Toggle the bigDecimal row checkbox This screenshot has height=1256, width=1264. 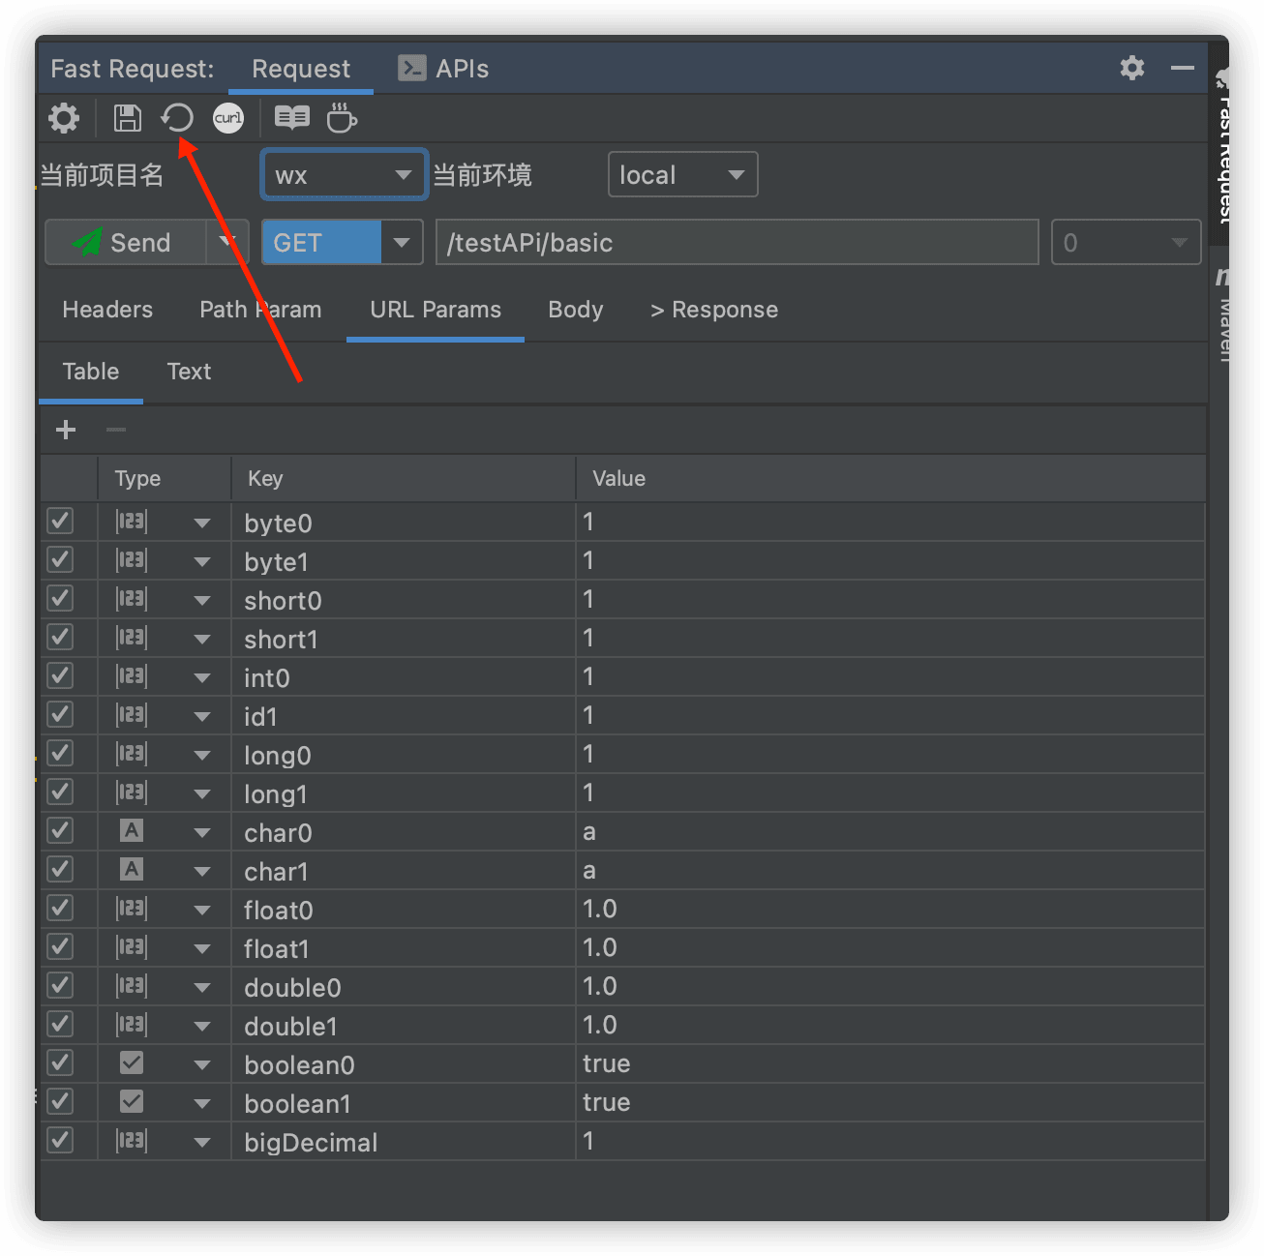60,1141
